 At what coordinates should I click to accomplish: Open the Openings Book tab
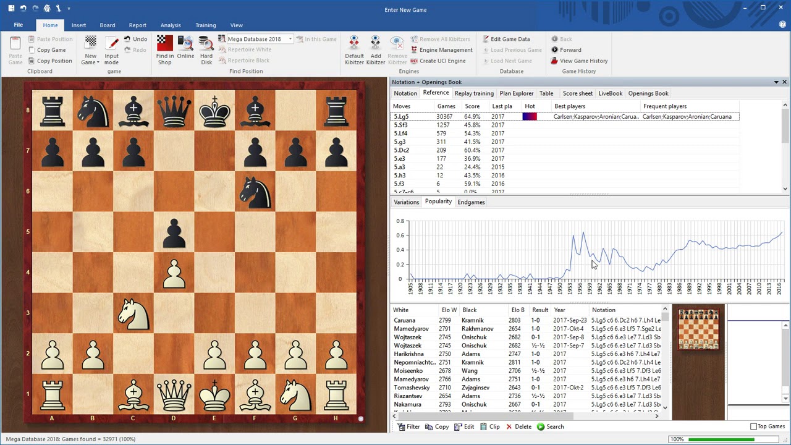648,93
